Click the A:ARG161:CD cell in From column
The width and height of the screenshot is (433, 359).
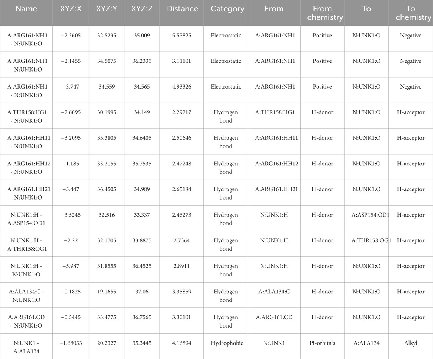[x=274, y=317]
